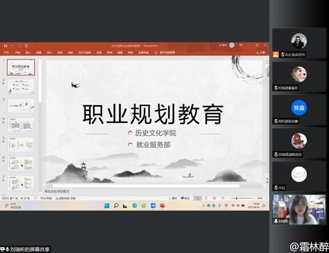Image resolution: width=329 pixels, height=253 pixels.
Task: Select slide 2 thumbnail in the slide panel
Action: 21,86
